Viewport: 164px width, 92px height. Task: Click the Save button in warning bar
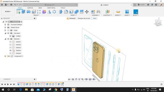point(95,18)
